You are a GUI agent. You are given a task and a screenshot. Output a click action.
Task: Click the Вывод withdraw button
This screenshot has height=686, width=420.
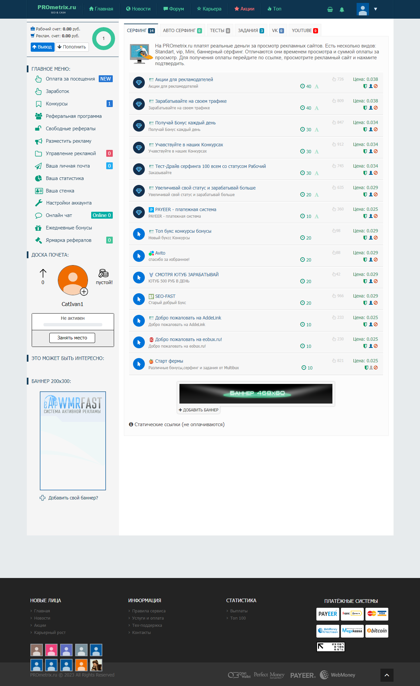point(42,47)
